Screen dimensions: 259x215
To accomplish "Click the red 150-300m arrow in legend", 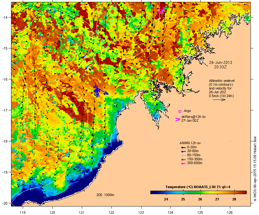I will [183, 160].
